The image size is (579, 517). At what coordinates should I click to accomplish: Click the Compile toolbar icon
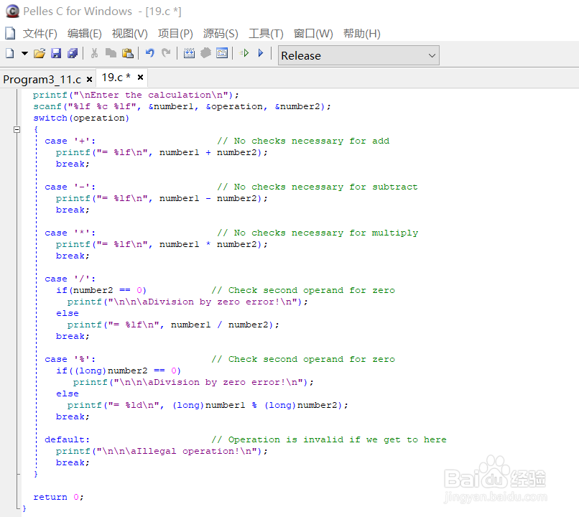click(189, 54)
